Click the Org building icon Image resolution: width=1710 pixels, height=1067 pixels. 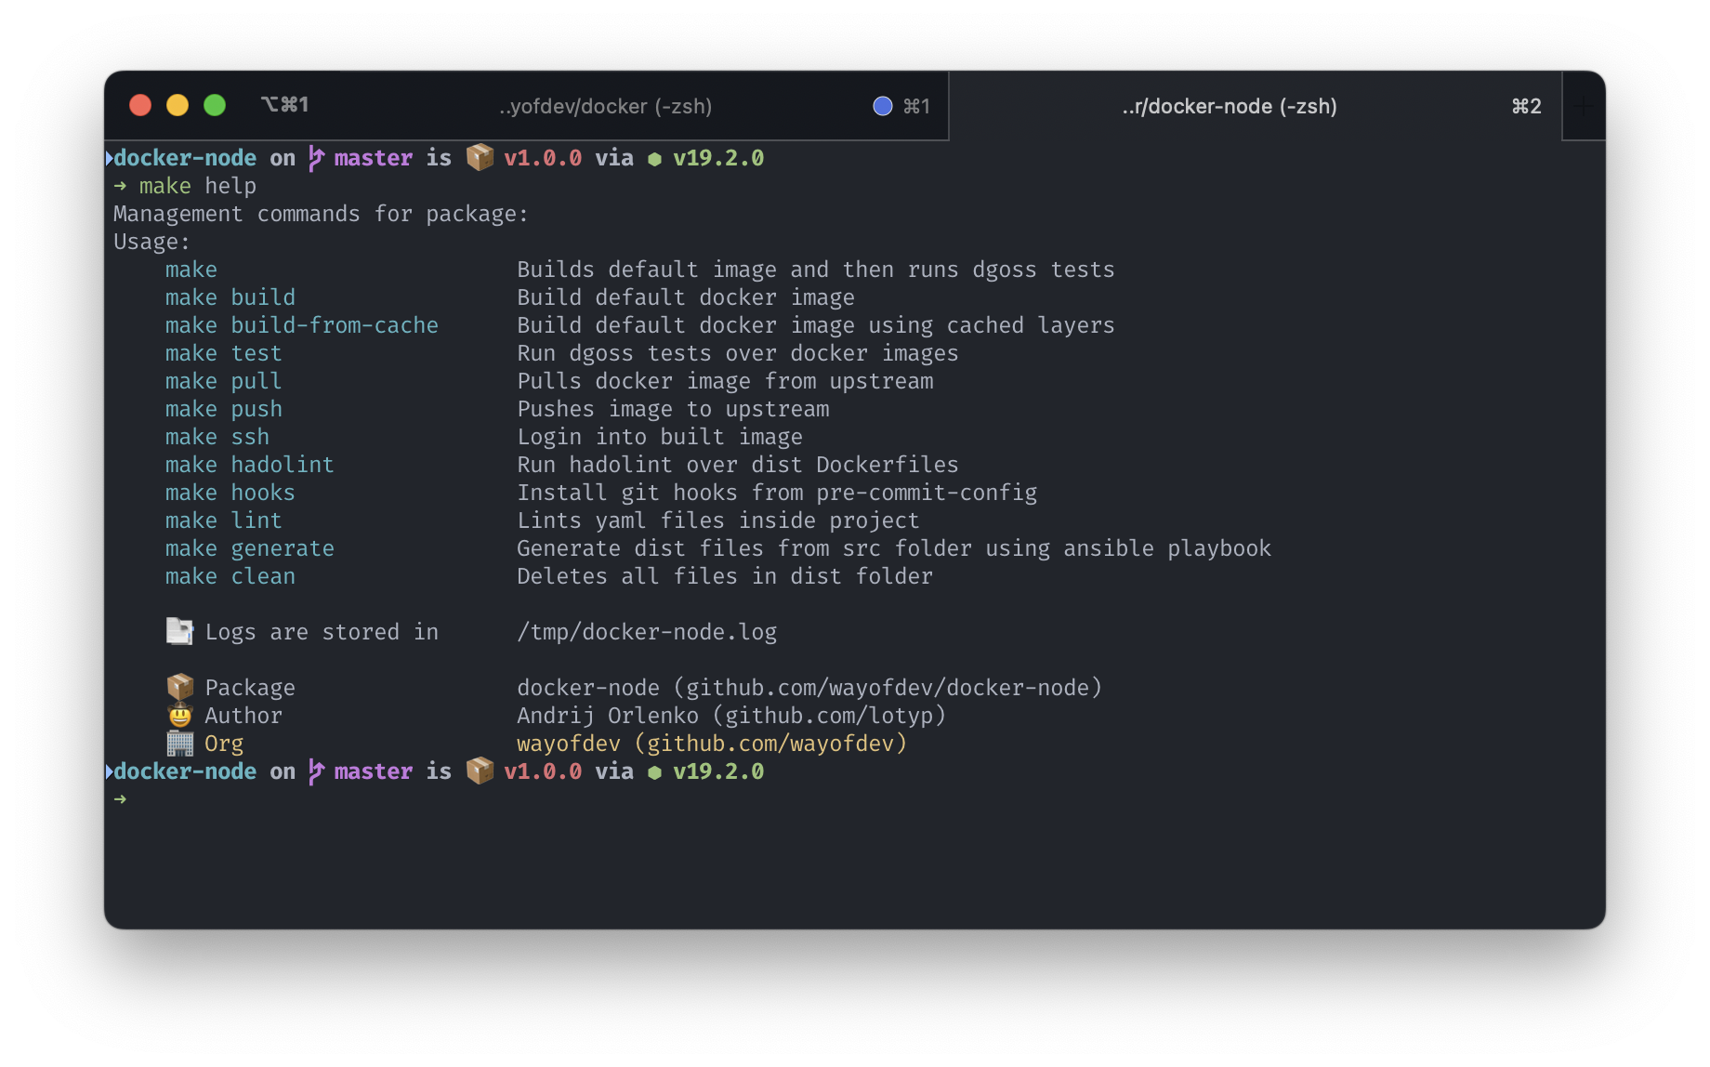179,743
